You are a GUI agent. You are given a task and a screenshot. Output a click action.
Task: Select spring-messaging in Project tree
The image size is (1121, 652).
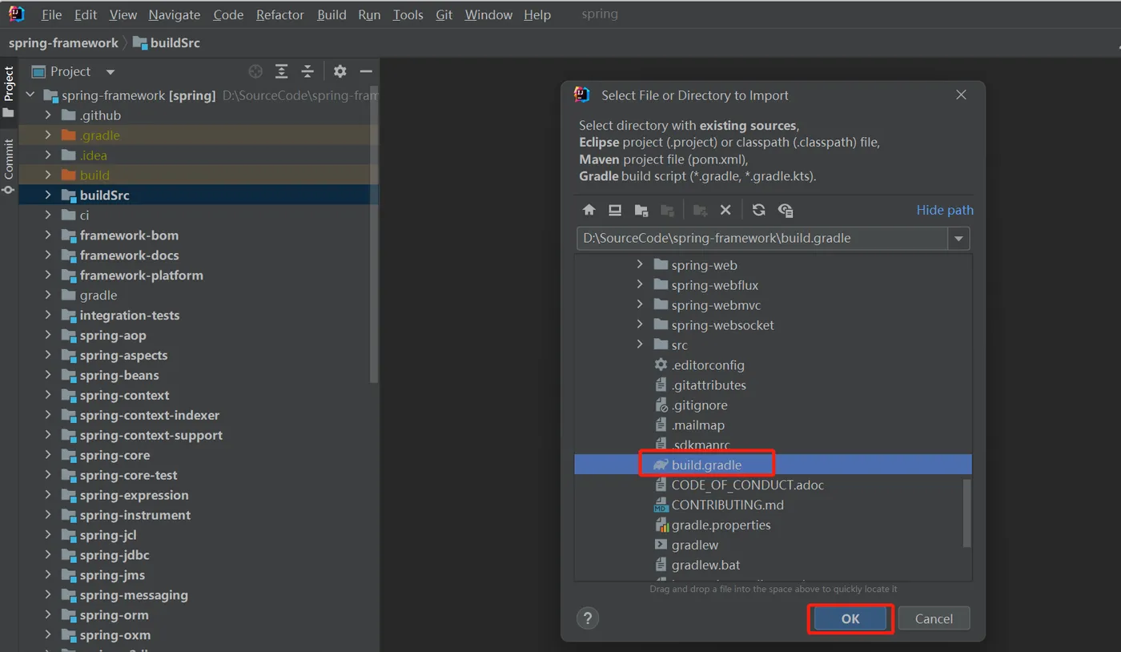[x=134, y=595]
